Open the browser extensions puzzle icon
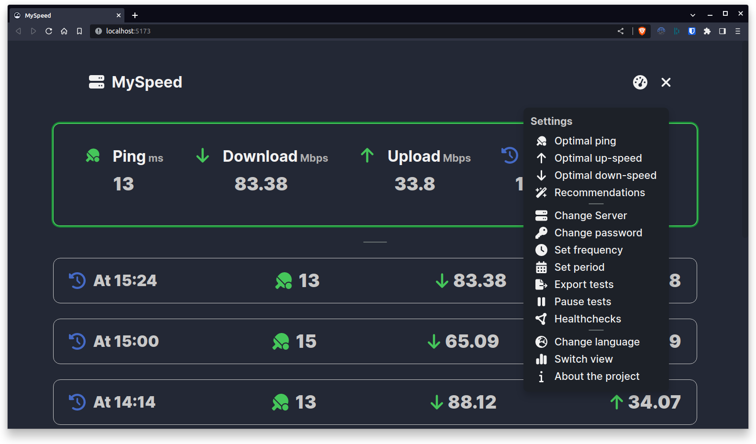The image size is (756, 444). (x=707, y=31)
